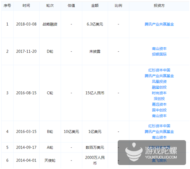Open 腾讯产业共赢基金 link in the 战略融资 row
This screenshot has height=169, width=190.
[x=159, y=24]
